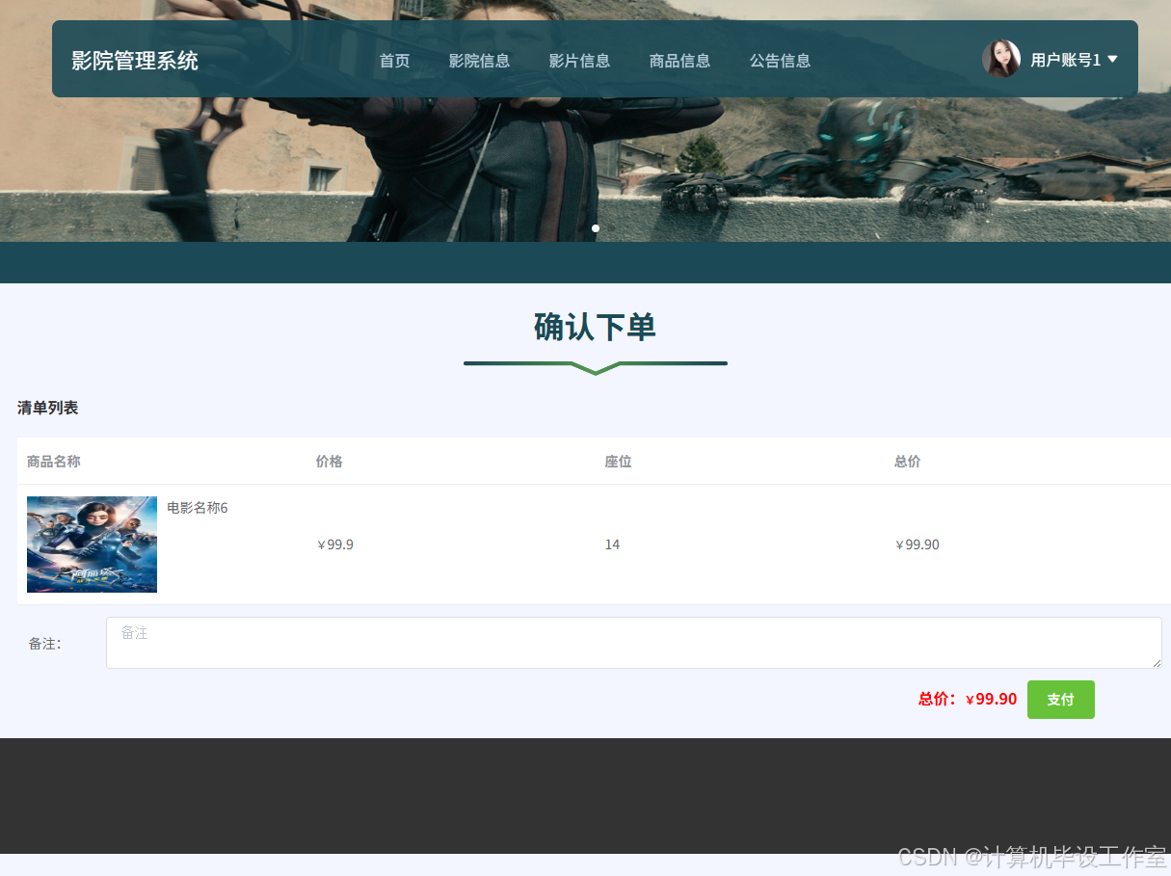Open the 首页 nav item

click(394, 61)
